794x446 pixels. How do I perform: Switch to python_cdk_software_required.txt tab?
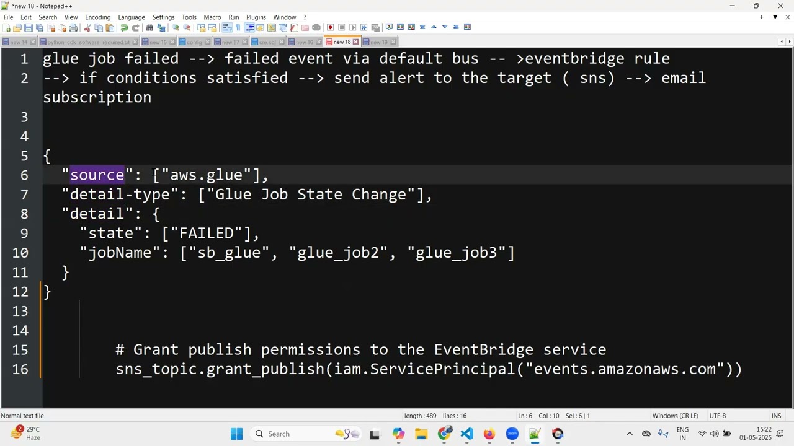click(x=88, y=42)
